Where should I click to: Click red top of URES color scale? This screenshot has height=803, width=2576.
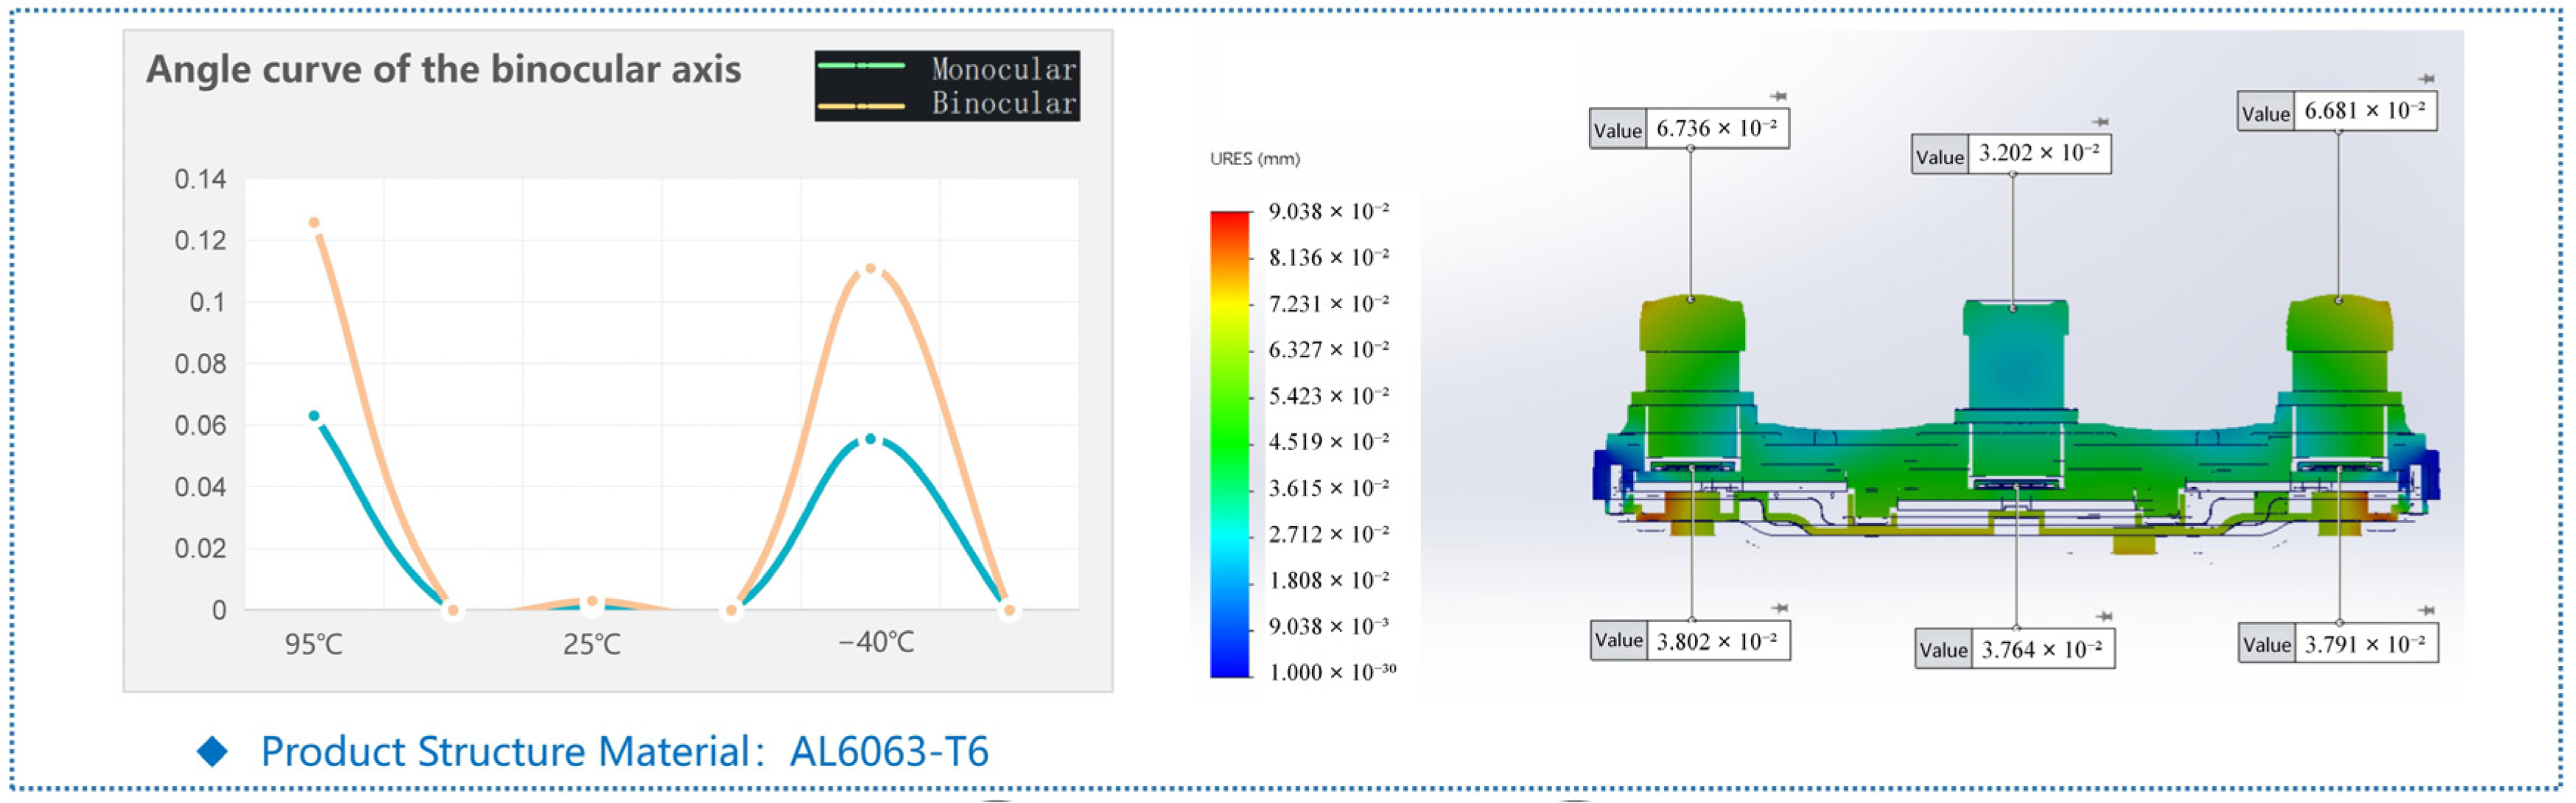point(1229,220)
